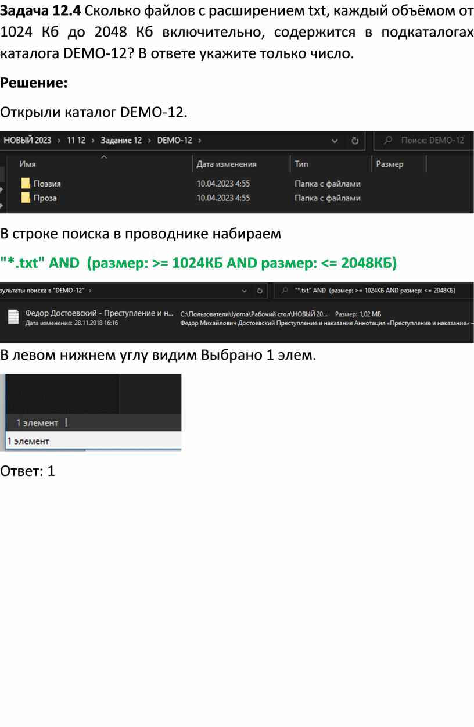Screen dimensions: 474x727
Task: Select the Преступление и наказание file name
Action: (99, 313)
